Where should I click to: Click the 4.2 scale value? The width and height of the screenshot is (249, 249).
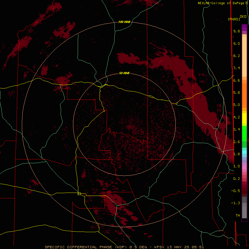click(x=237, y=117)
